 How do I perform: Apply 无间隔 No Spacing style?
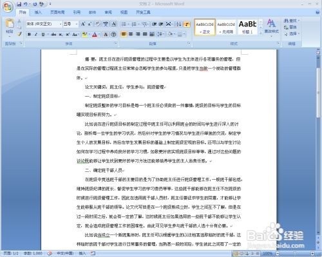coord(226,27)
